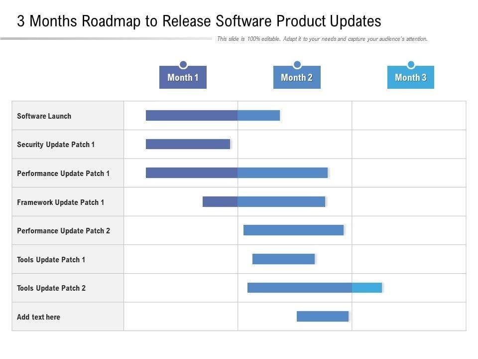Select the Month 3 header box
Image resolution: width=478 pixels, height=359 pixels.
[411, 78]
